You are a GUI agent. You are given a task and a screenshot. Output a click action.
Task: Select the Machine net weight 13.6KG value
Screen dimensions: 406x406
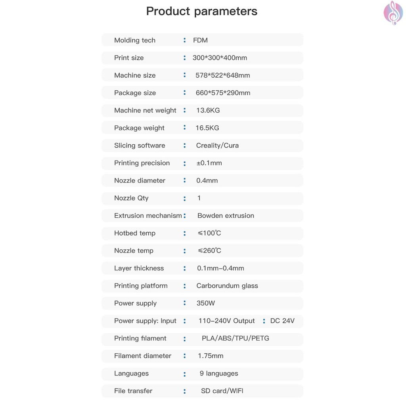click(x=208, y=110)
